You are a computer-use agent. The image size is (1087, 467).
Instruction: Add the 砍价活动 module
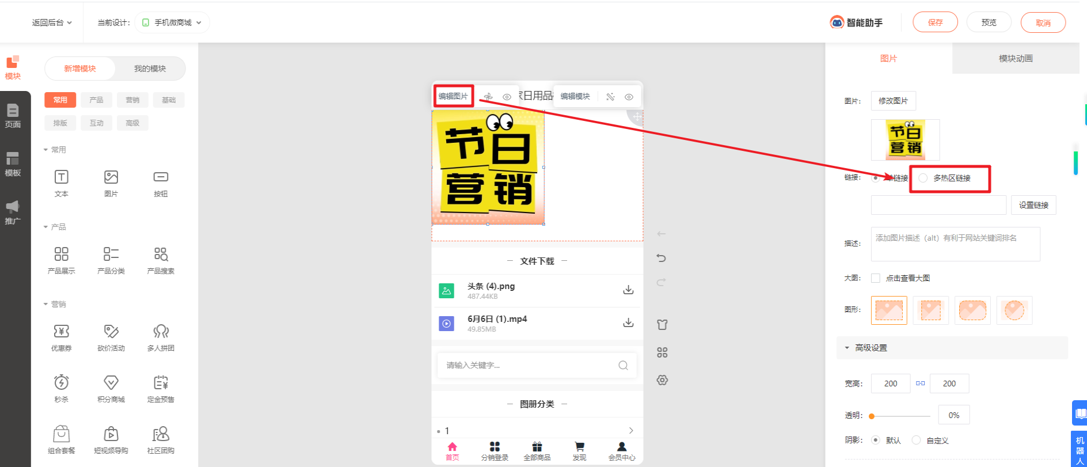click(x=111, y=337)
